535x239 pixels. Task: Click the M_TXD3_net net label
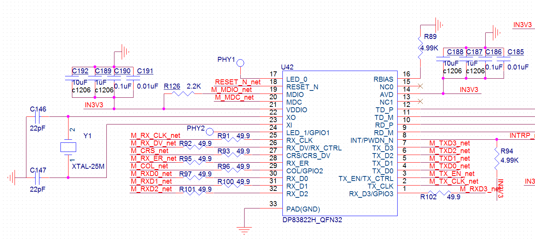coord(450,143)
